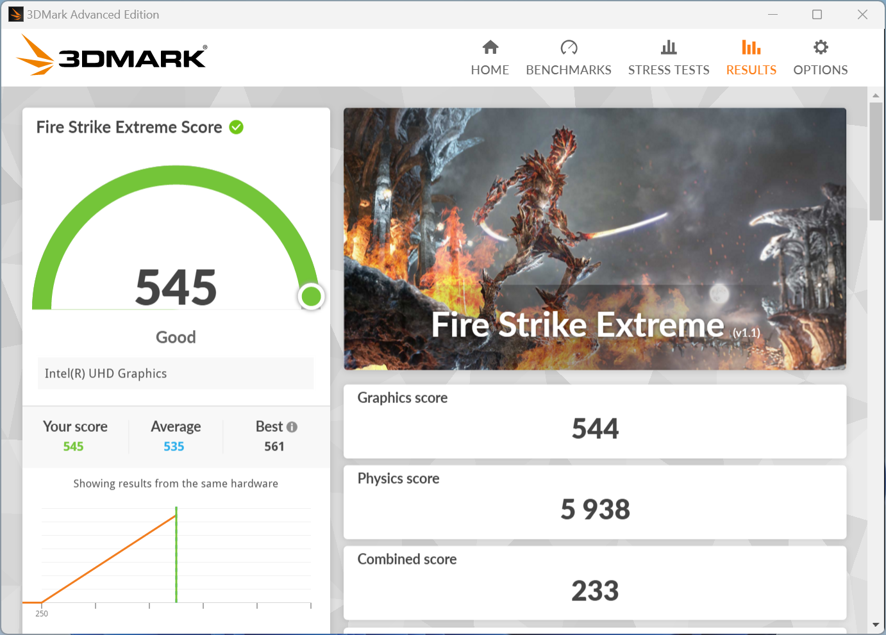Click the scrollbar down arrow
The height and width of the screenshot is (635, 886).
click(x=876, y=624)
